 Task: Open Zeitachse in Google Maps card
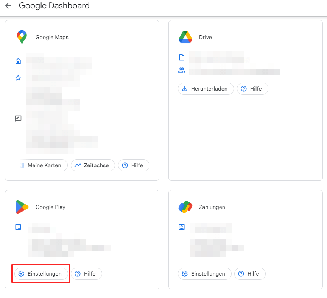pos(93,165)
